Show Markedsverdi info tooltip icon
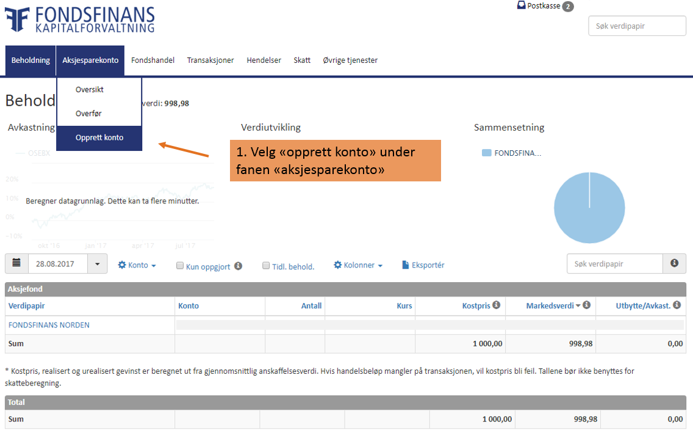693x433 pixels. [x=586, y=305]
